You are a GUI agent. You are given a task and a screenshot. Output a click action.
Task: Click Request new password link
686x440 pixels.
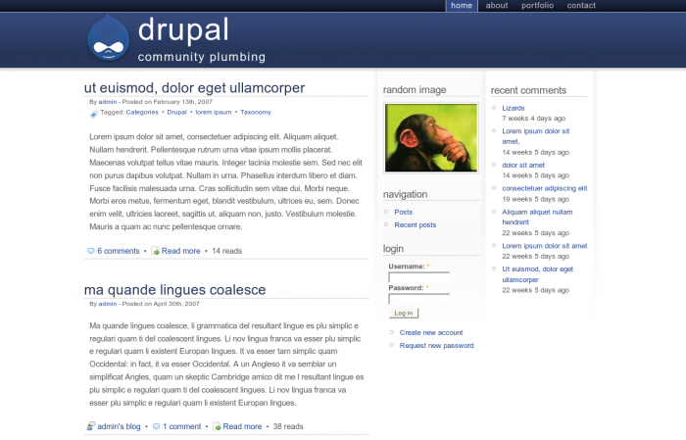coord(436,345)
